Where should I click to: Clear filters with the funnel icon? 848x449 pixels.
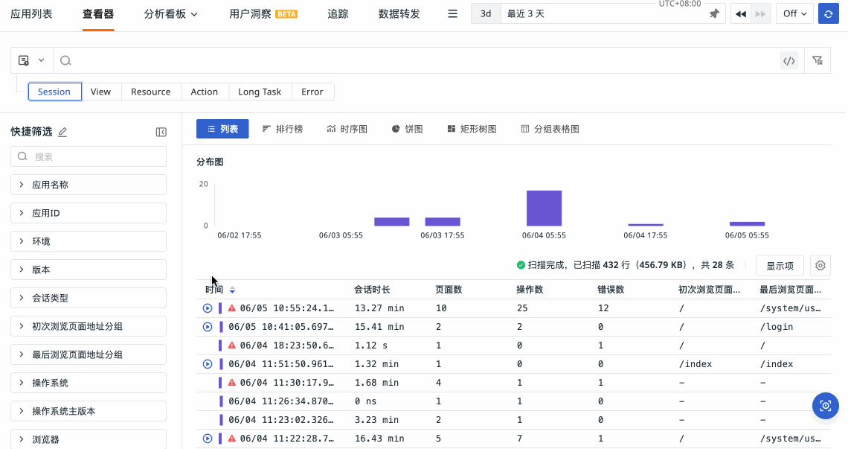pos(818,60)
